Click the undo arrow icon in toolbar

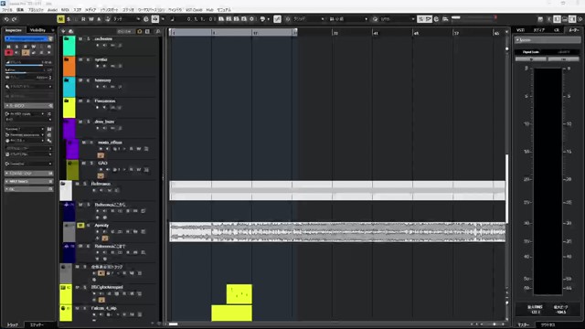(6, 19)
